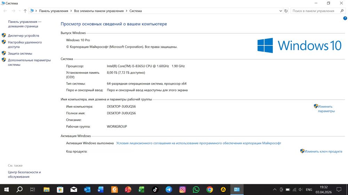Click the Meet Now tray icon
This screenshot has height=195, width=348.
point(281,189)
